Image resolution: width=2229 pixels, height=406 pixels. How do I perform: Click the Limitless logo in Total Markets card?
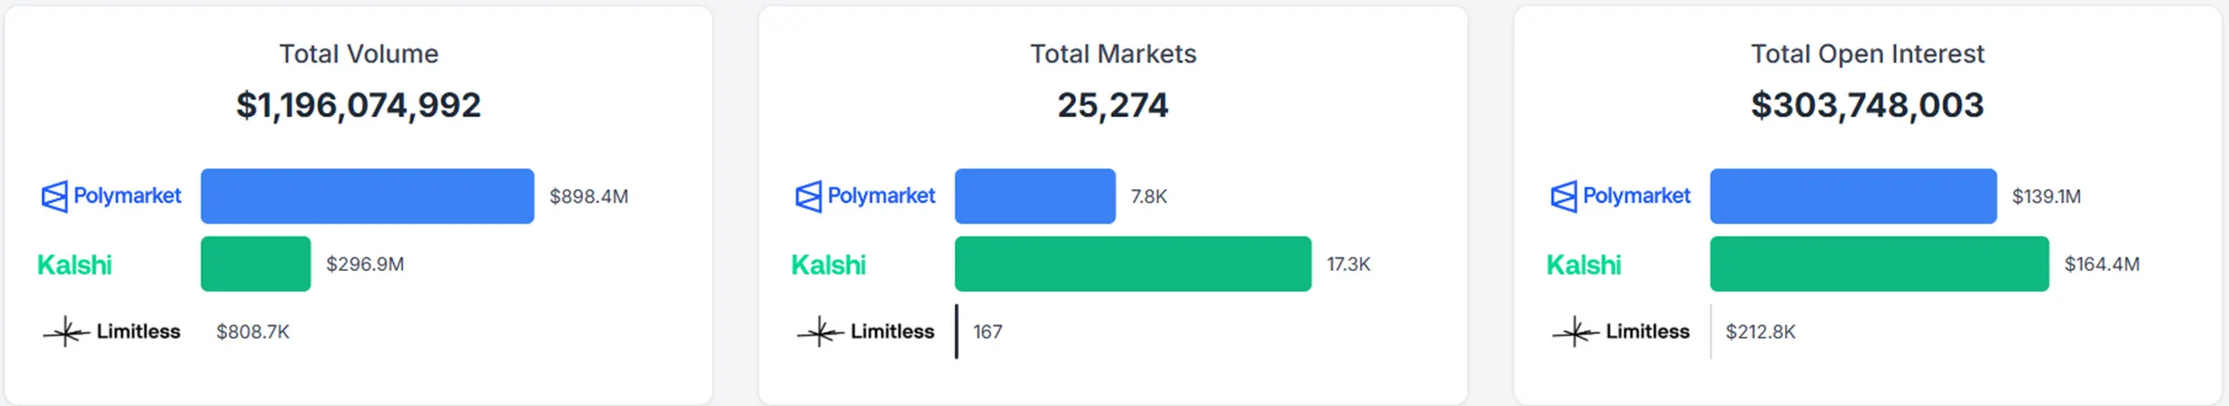866,332
